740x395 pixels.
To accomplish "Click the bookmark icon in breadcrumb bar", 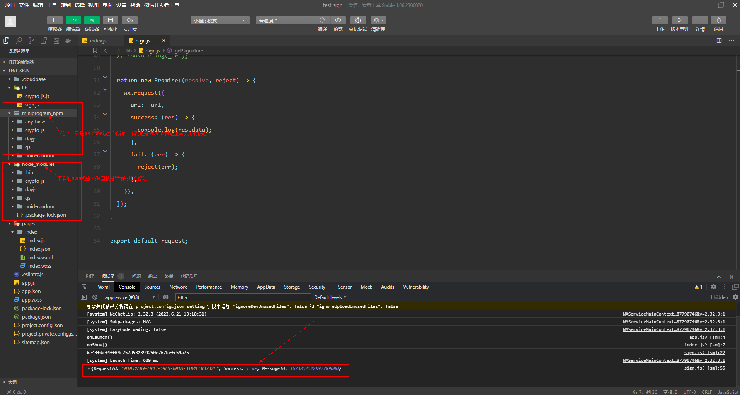I will (x=95, y=51).
